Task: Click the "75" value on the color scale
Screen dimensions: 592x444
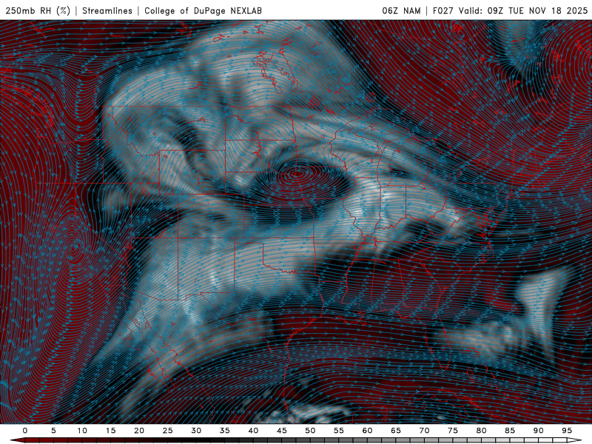Action: [453, 431]
